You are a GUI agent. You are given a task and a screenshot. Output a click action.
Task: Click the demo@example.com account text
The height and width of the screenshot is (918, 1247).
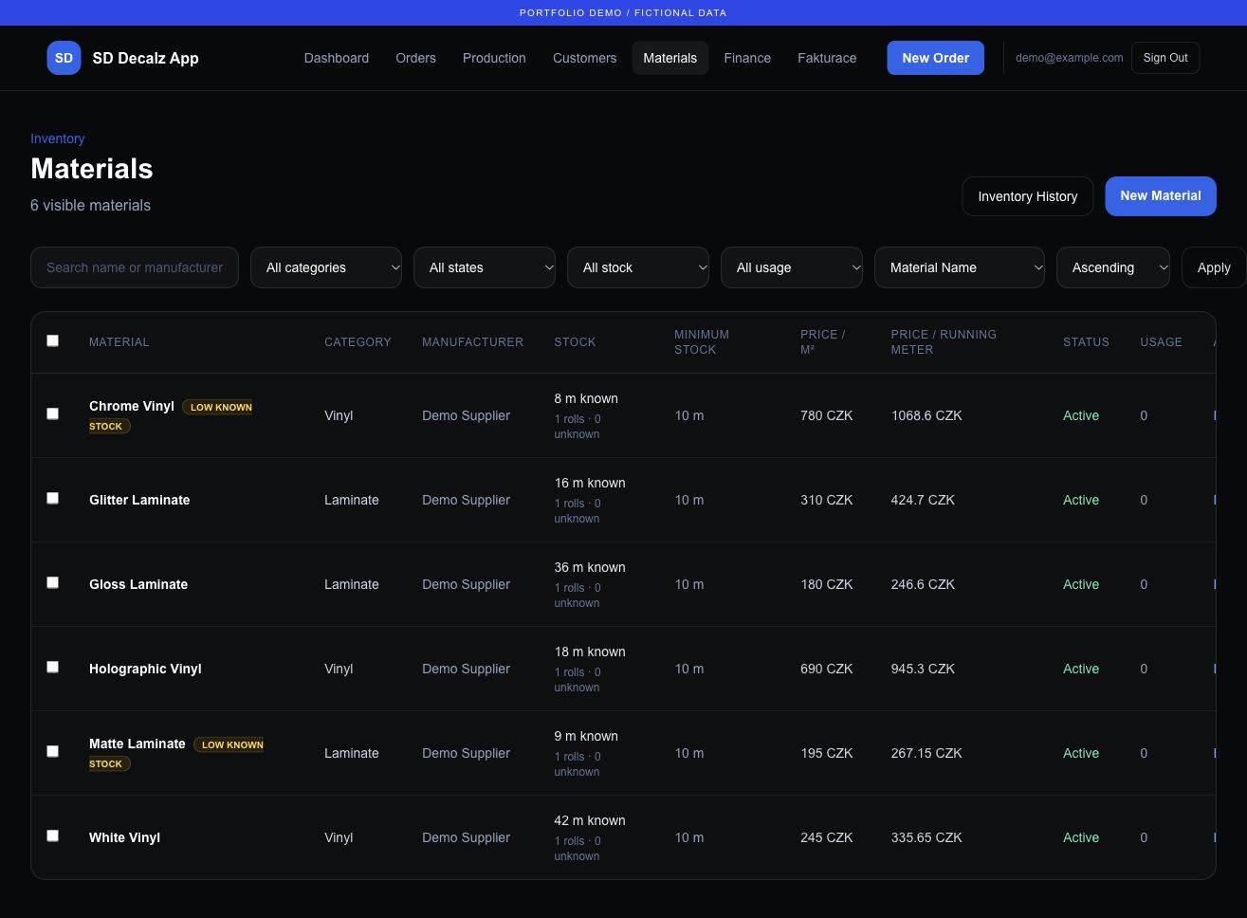click(1070, 58)
